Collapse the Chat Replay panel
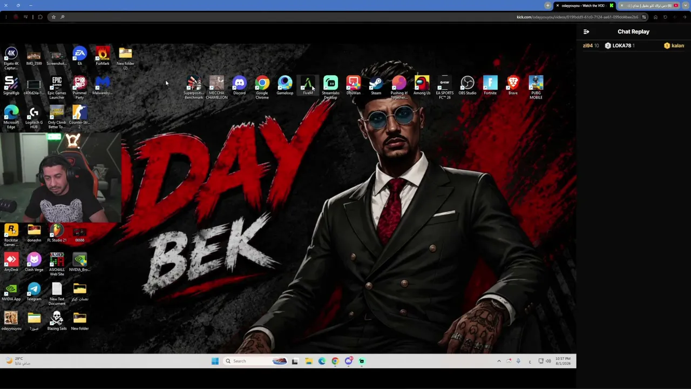The height and width of the screenshot is (389, 691). point(586,31)
